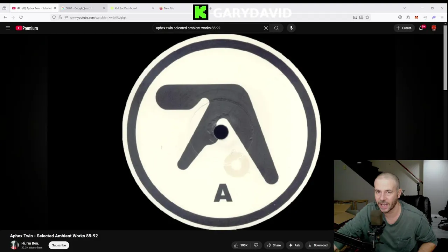Switch to the Google Search tab
This screenshot has height=252, width=448.
coord(83,8)
